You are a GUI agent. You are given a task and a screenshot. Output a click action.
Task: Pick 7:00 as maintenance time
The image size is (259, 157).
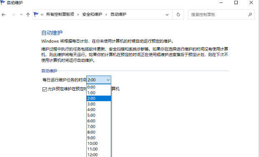(99, 127)
